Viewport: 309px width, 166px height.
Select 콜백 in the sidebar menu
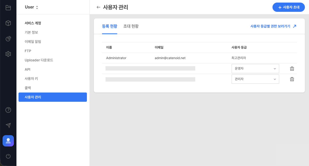coord(28,88)
